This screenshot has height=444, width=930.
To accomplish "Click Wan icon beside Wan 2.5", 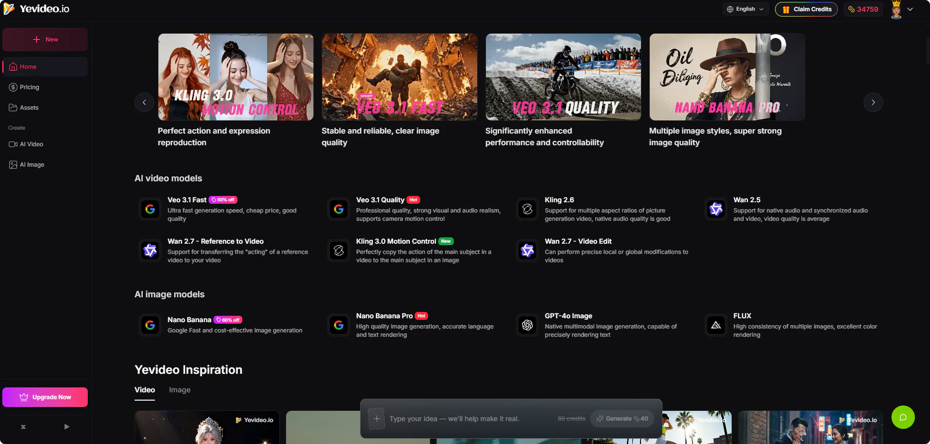I will click(x=716, y=209).
